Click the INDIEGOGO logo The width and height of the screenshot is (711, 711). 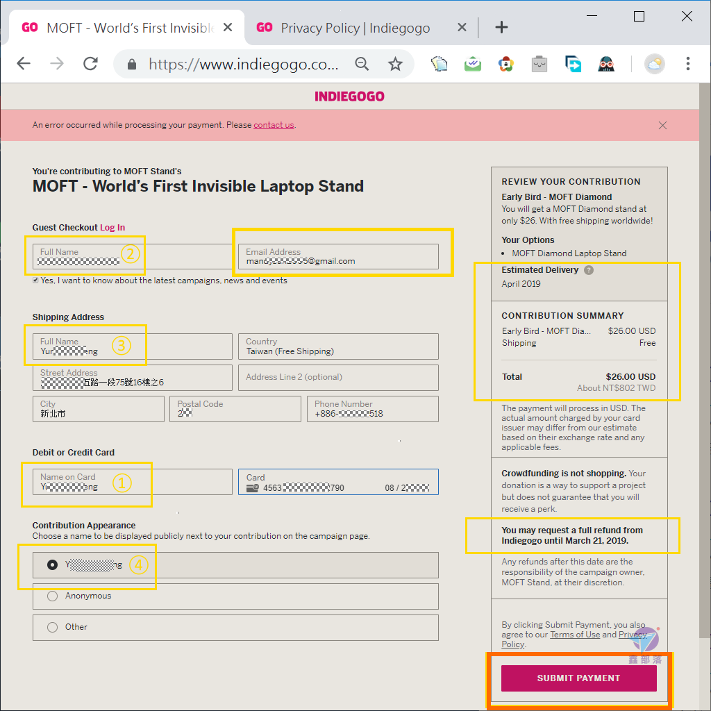pos(350,96)
